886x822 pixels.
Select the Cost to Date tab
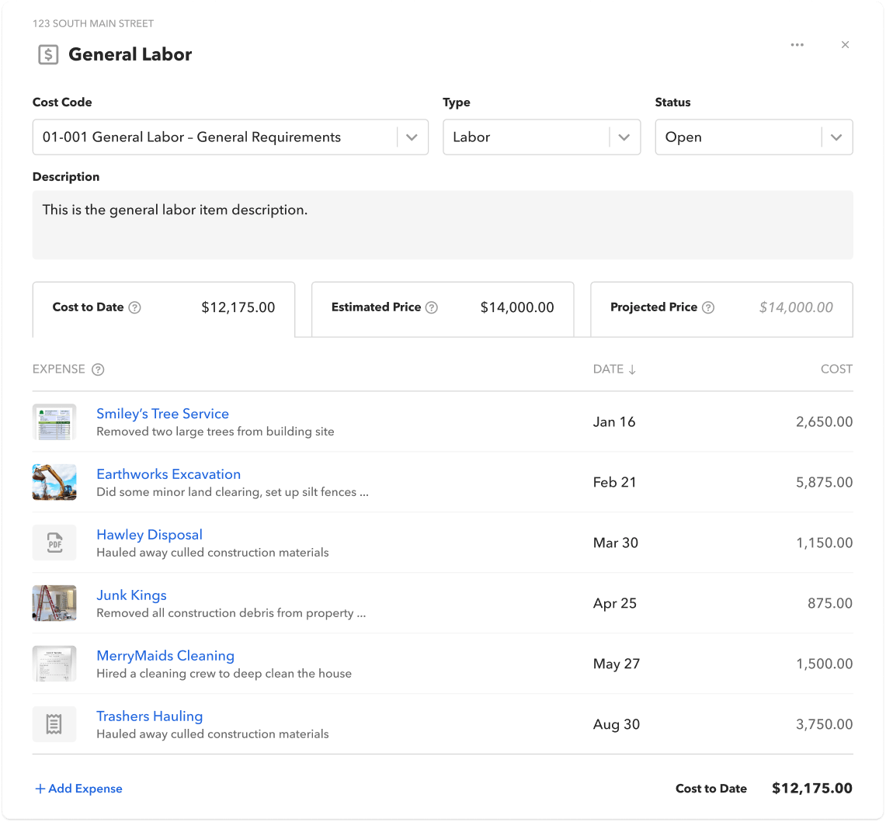pyautogui.click(x=164, y=308)
